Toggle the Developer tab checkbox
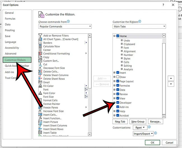 coord(118,103)
